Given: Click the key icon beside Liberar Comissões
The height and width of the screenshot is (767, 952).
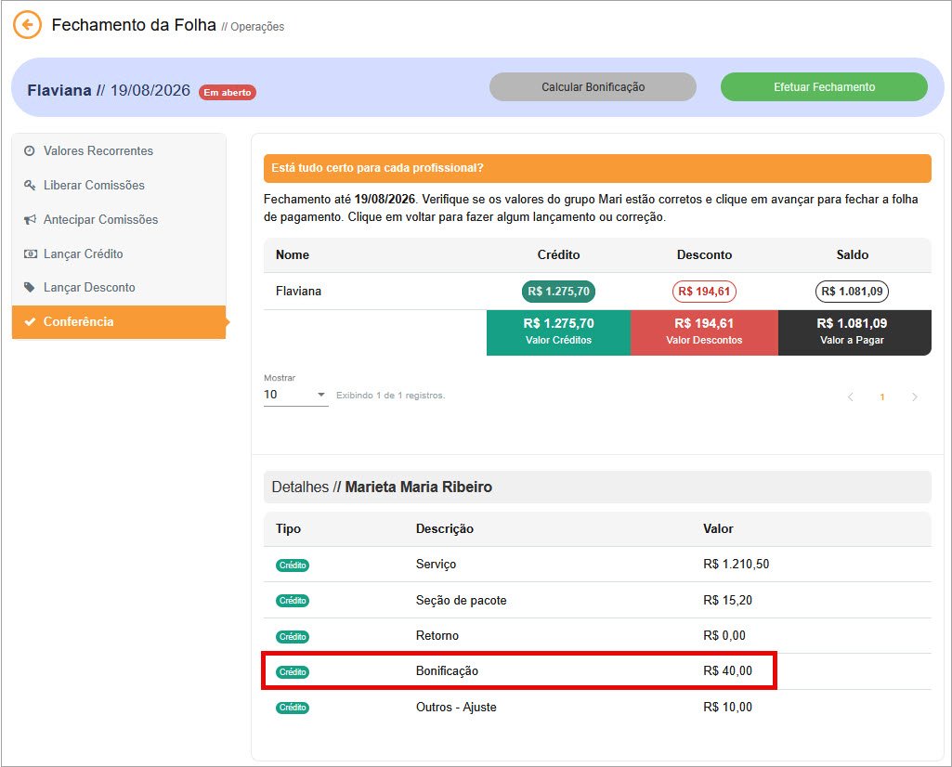Looking at the screenshot, I should tap(29, 185).
